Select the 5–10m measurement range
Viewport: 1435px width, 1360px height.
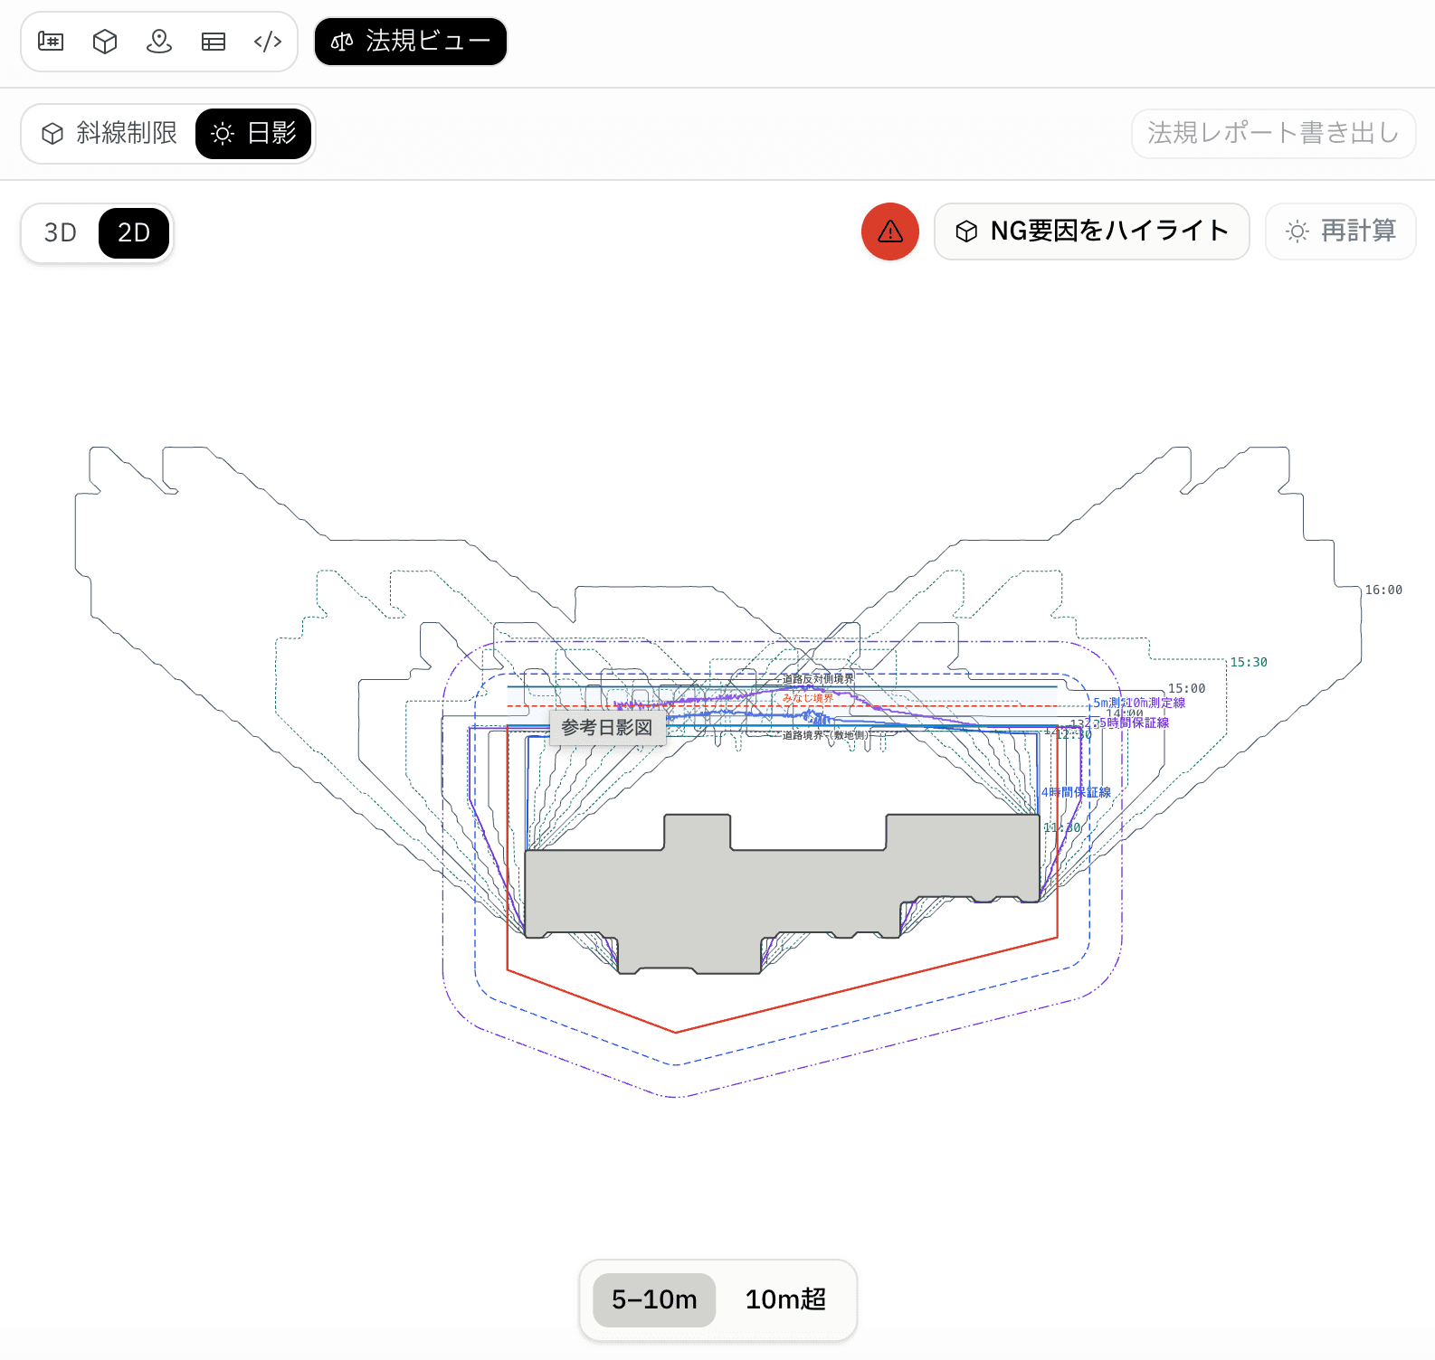654,1300
